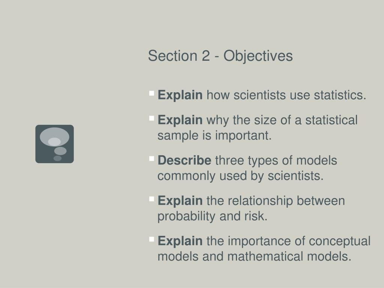Screen dimensions: 384x288
Task: Click bullet square before 'the relationship between'
Action: tap(151, 199)
